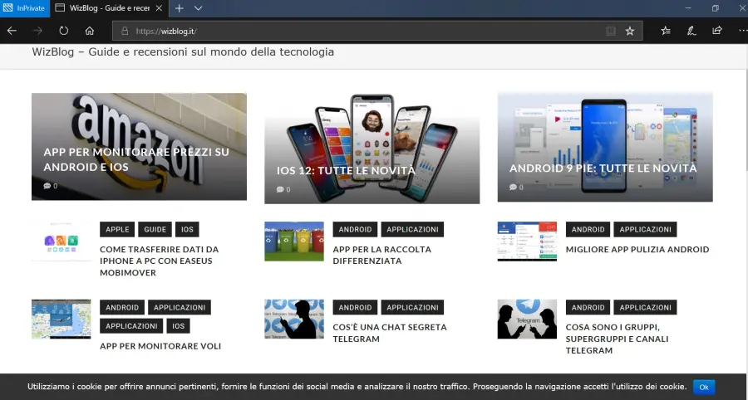Click the InPrivate indicator badge
The image size is (748, 400).
point(25,8)
